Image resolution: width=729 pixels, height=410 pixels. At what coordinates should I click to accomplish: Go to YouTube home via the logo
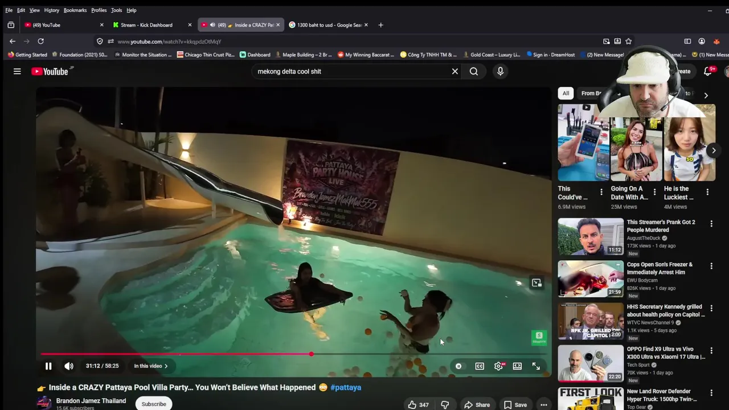[50, 71]
